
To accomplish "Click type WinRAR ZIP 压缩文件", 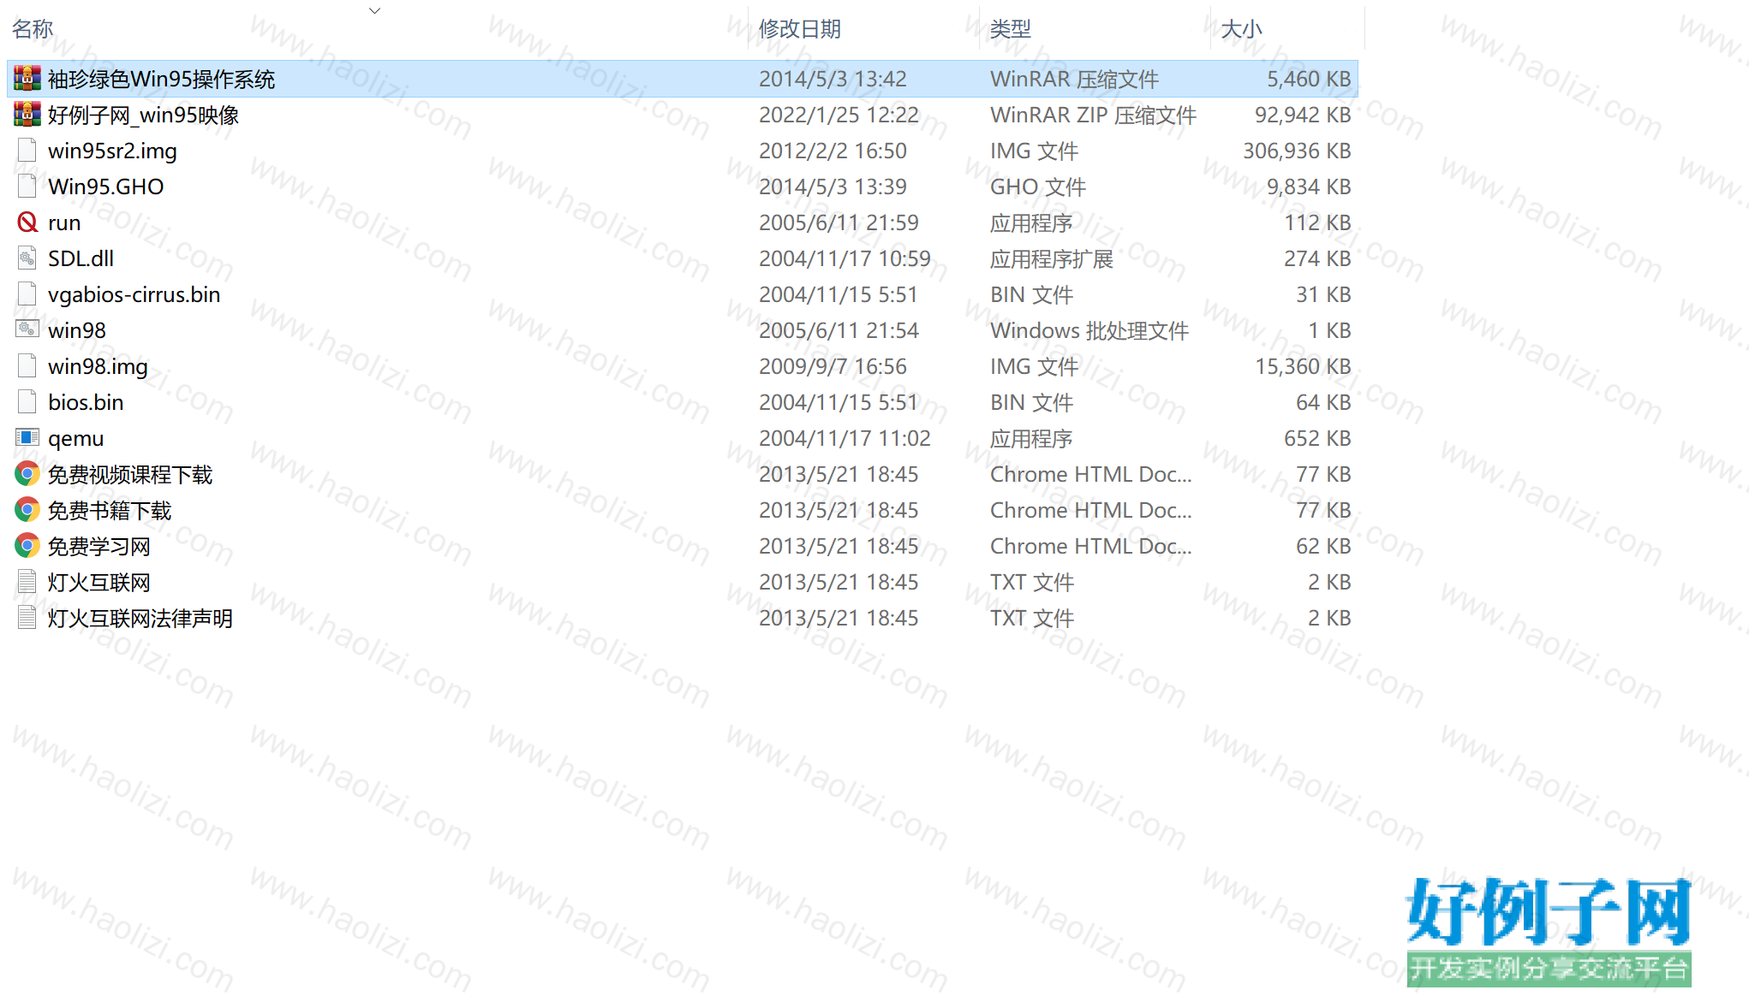I will click(1093, 116).
